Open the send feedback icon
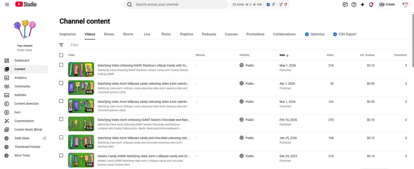 (345, 4)
